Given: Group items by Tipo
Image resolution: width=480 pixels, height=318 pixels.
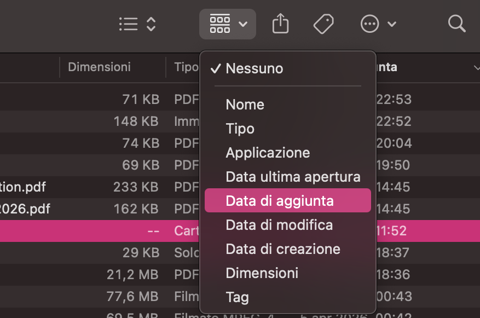Looking at the screenshot, I should coord(240,129).
